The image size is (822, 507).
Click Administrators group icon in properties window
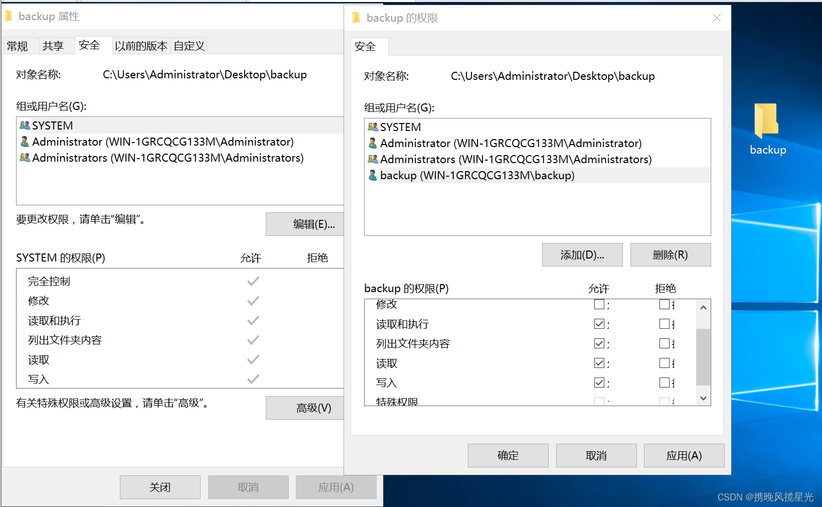(25, 158)
